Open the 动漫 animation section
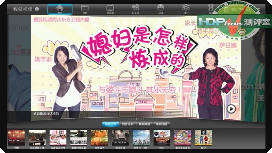This screenshot has width=272, height=153. (x=160, y=9)
